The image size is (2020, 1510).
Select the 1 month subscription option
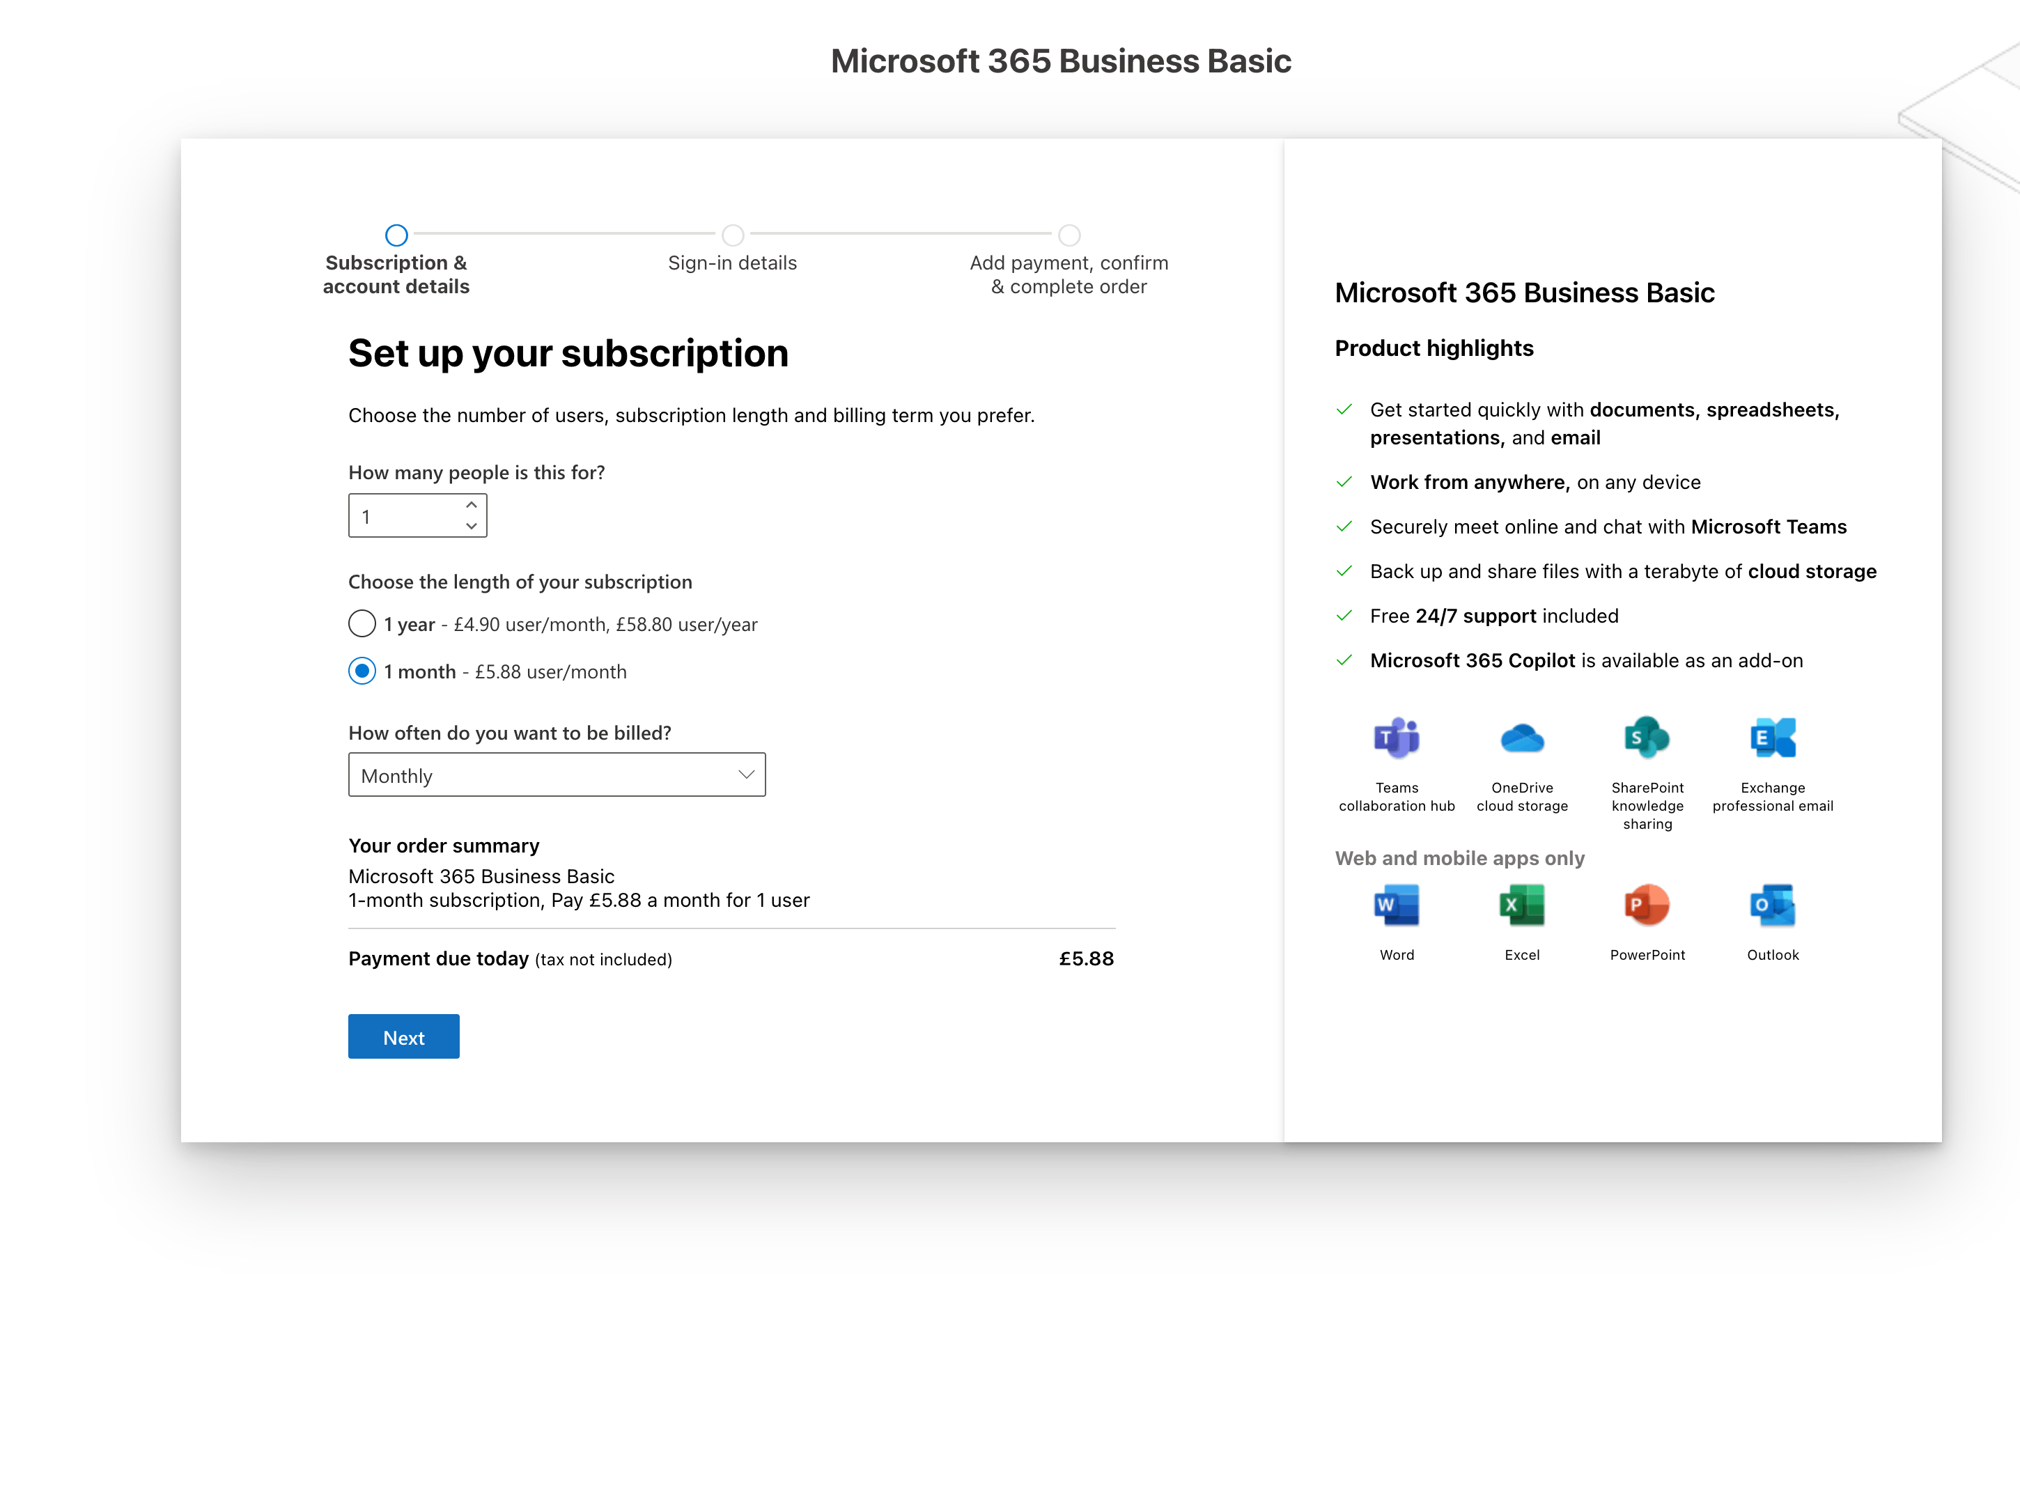[x=362, y=671]
